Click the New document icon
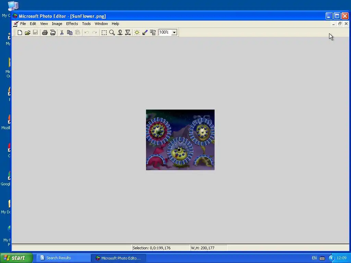Screen dimensions: 351x263 [20, 33]
